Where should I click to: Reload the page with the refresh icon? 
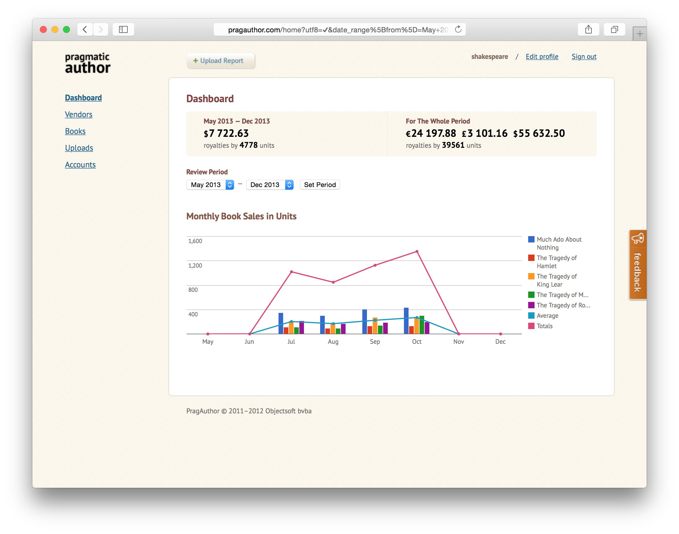click(x=458, y=29)
